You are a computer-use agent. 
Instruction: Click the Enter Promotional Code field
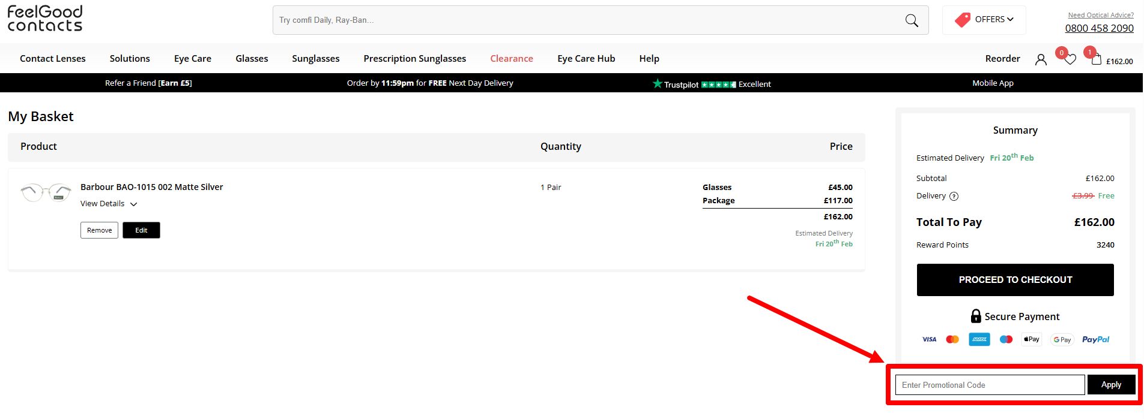(989, 385)
